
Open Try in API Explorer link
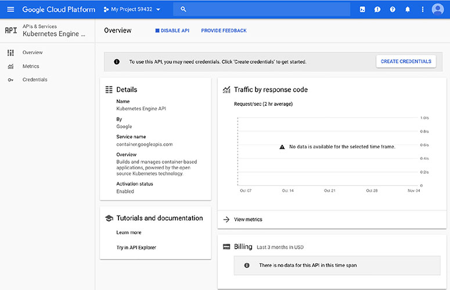136,247
